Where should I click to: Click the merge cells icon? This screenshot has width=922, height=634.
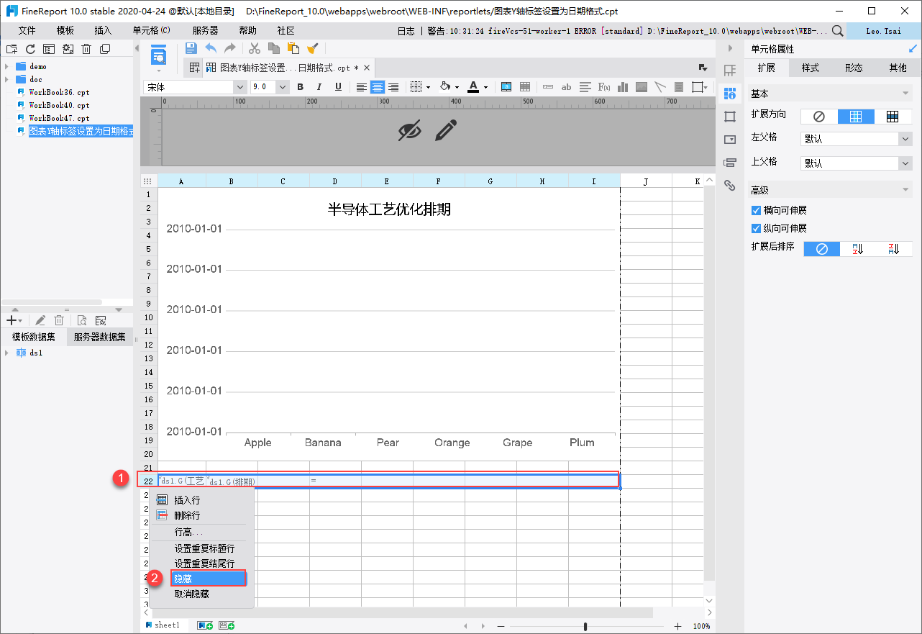[x=506, y=87]
